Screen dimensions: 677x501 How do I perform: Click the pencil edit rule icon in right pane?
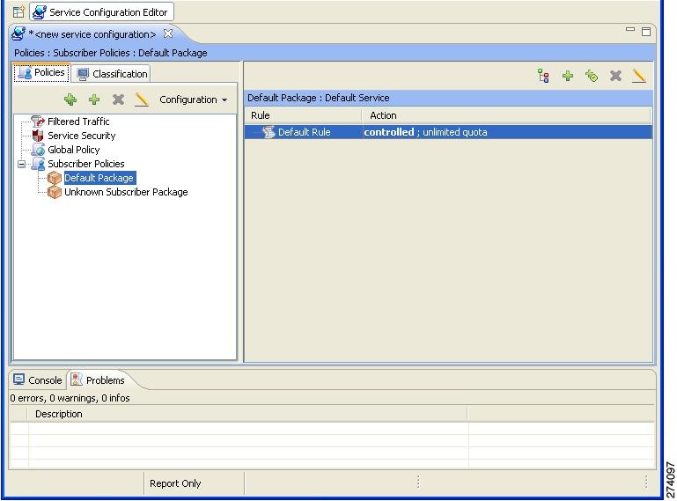click(x=639, y=77)
